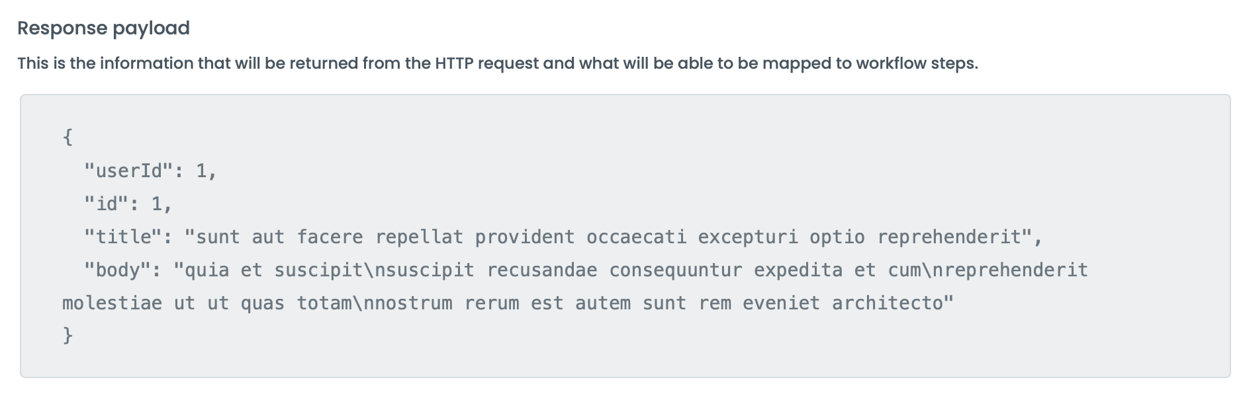Image resolution: width=1239 pixels, height=394 pixels.
Task: Click the word "HTTP" in the description
Action: click(x=453, y=63)
